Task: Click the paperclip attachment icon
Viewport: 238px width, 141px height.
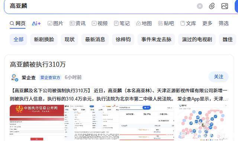Action: (212, 6)
